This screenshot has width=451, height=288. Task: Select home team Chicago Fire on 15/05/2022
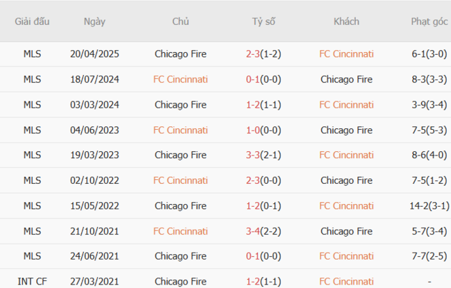(x=180, y=206)
